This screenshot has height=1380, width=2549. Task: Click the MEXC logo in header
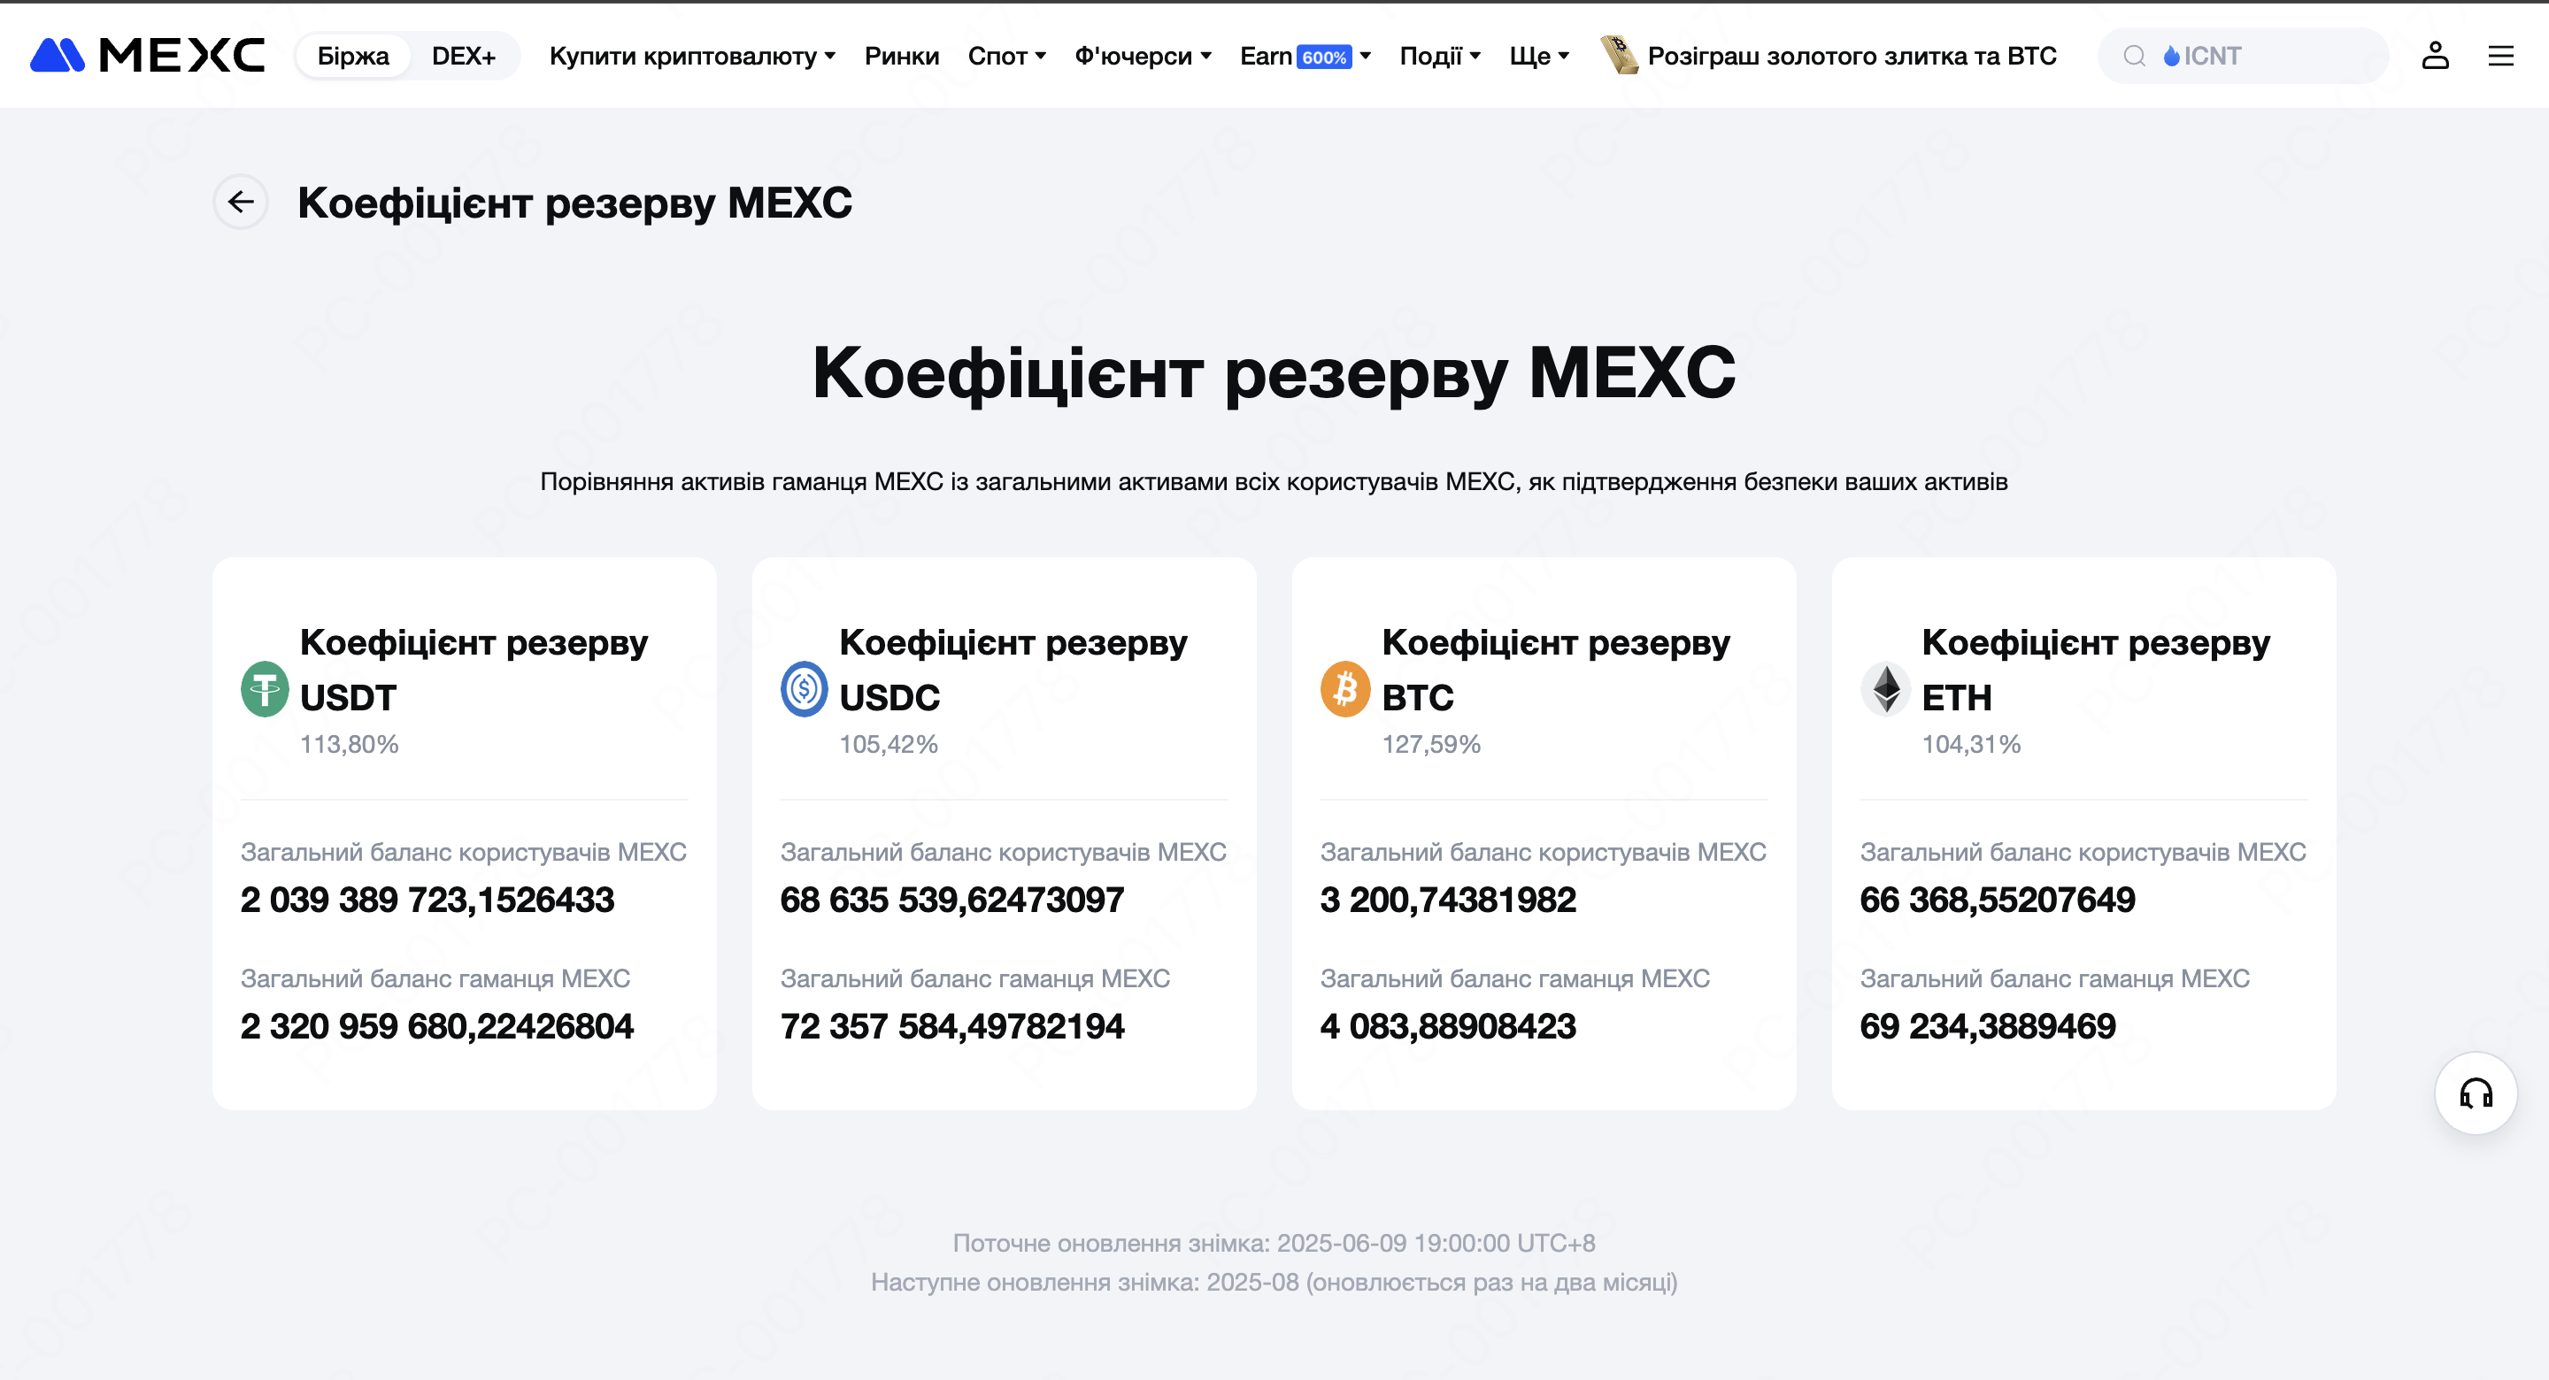(x=148, y=56)
